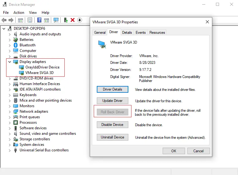
Task: Click Cancel in the properties dialog
Action: [198, 151]
